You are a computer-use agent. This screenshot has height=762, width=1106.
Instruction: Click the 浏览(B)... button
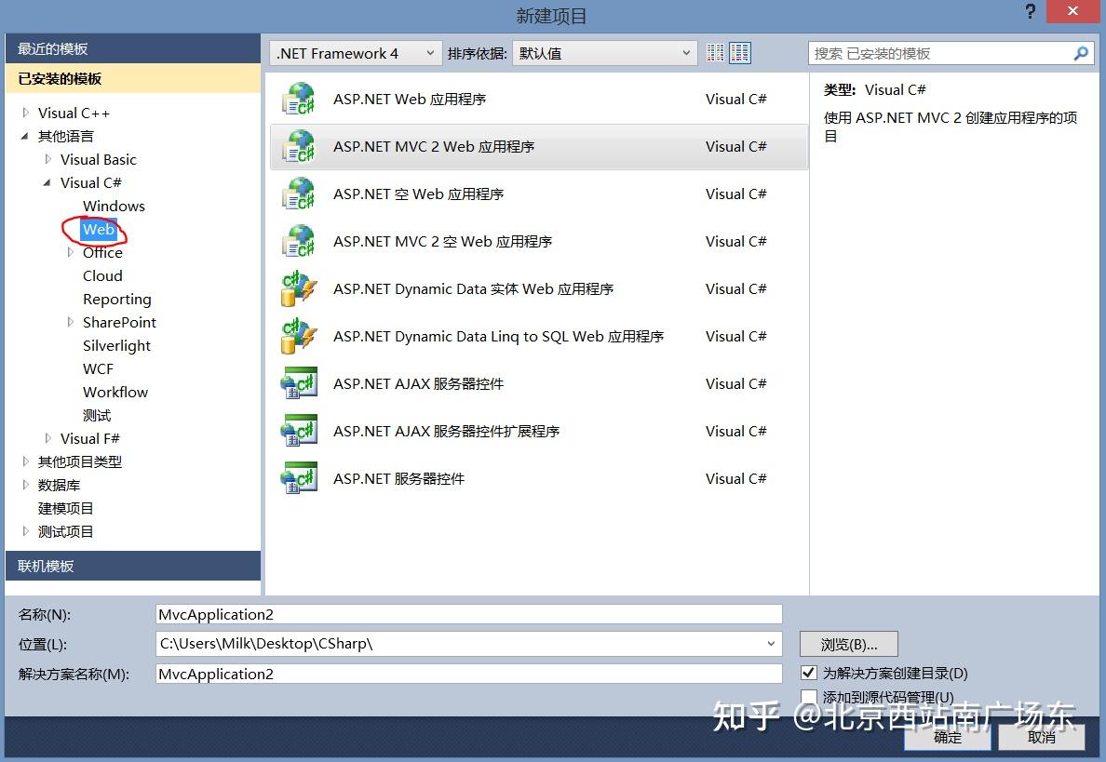click(848, 644)
